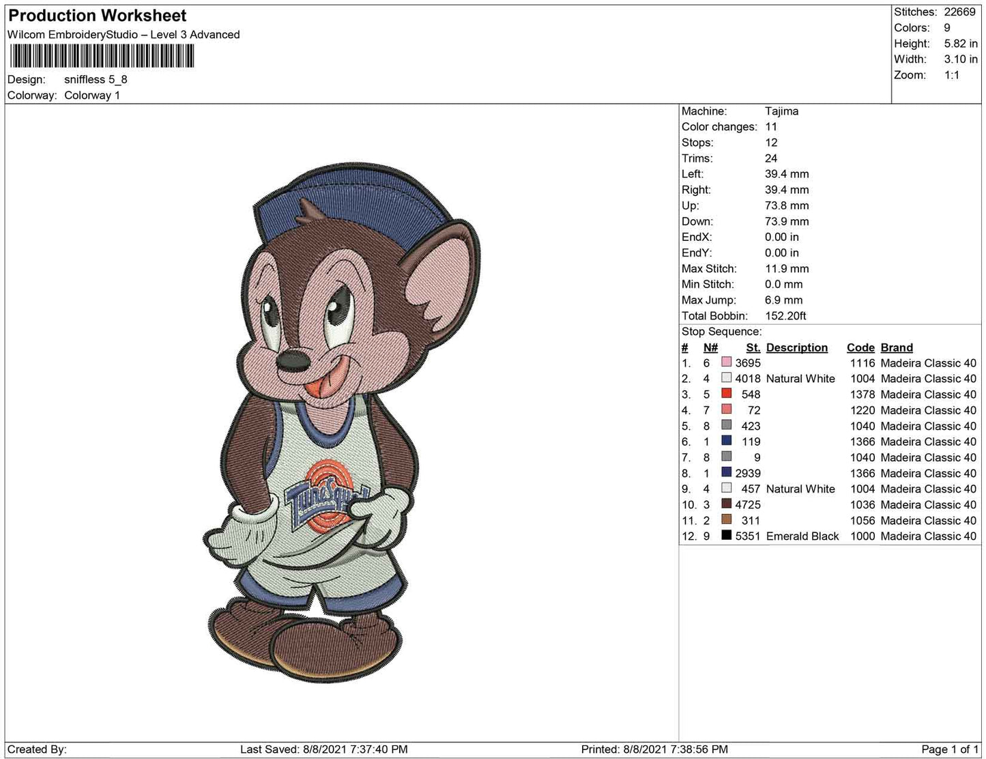Click the "Last Saved: 8/8/2021 7:37:40 PM" footer
The image size is (986, 759).
(324, 749)
